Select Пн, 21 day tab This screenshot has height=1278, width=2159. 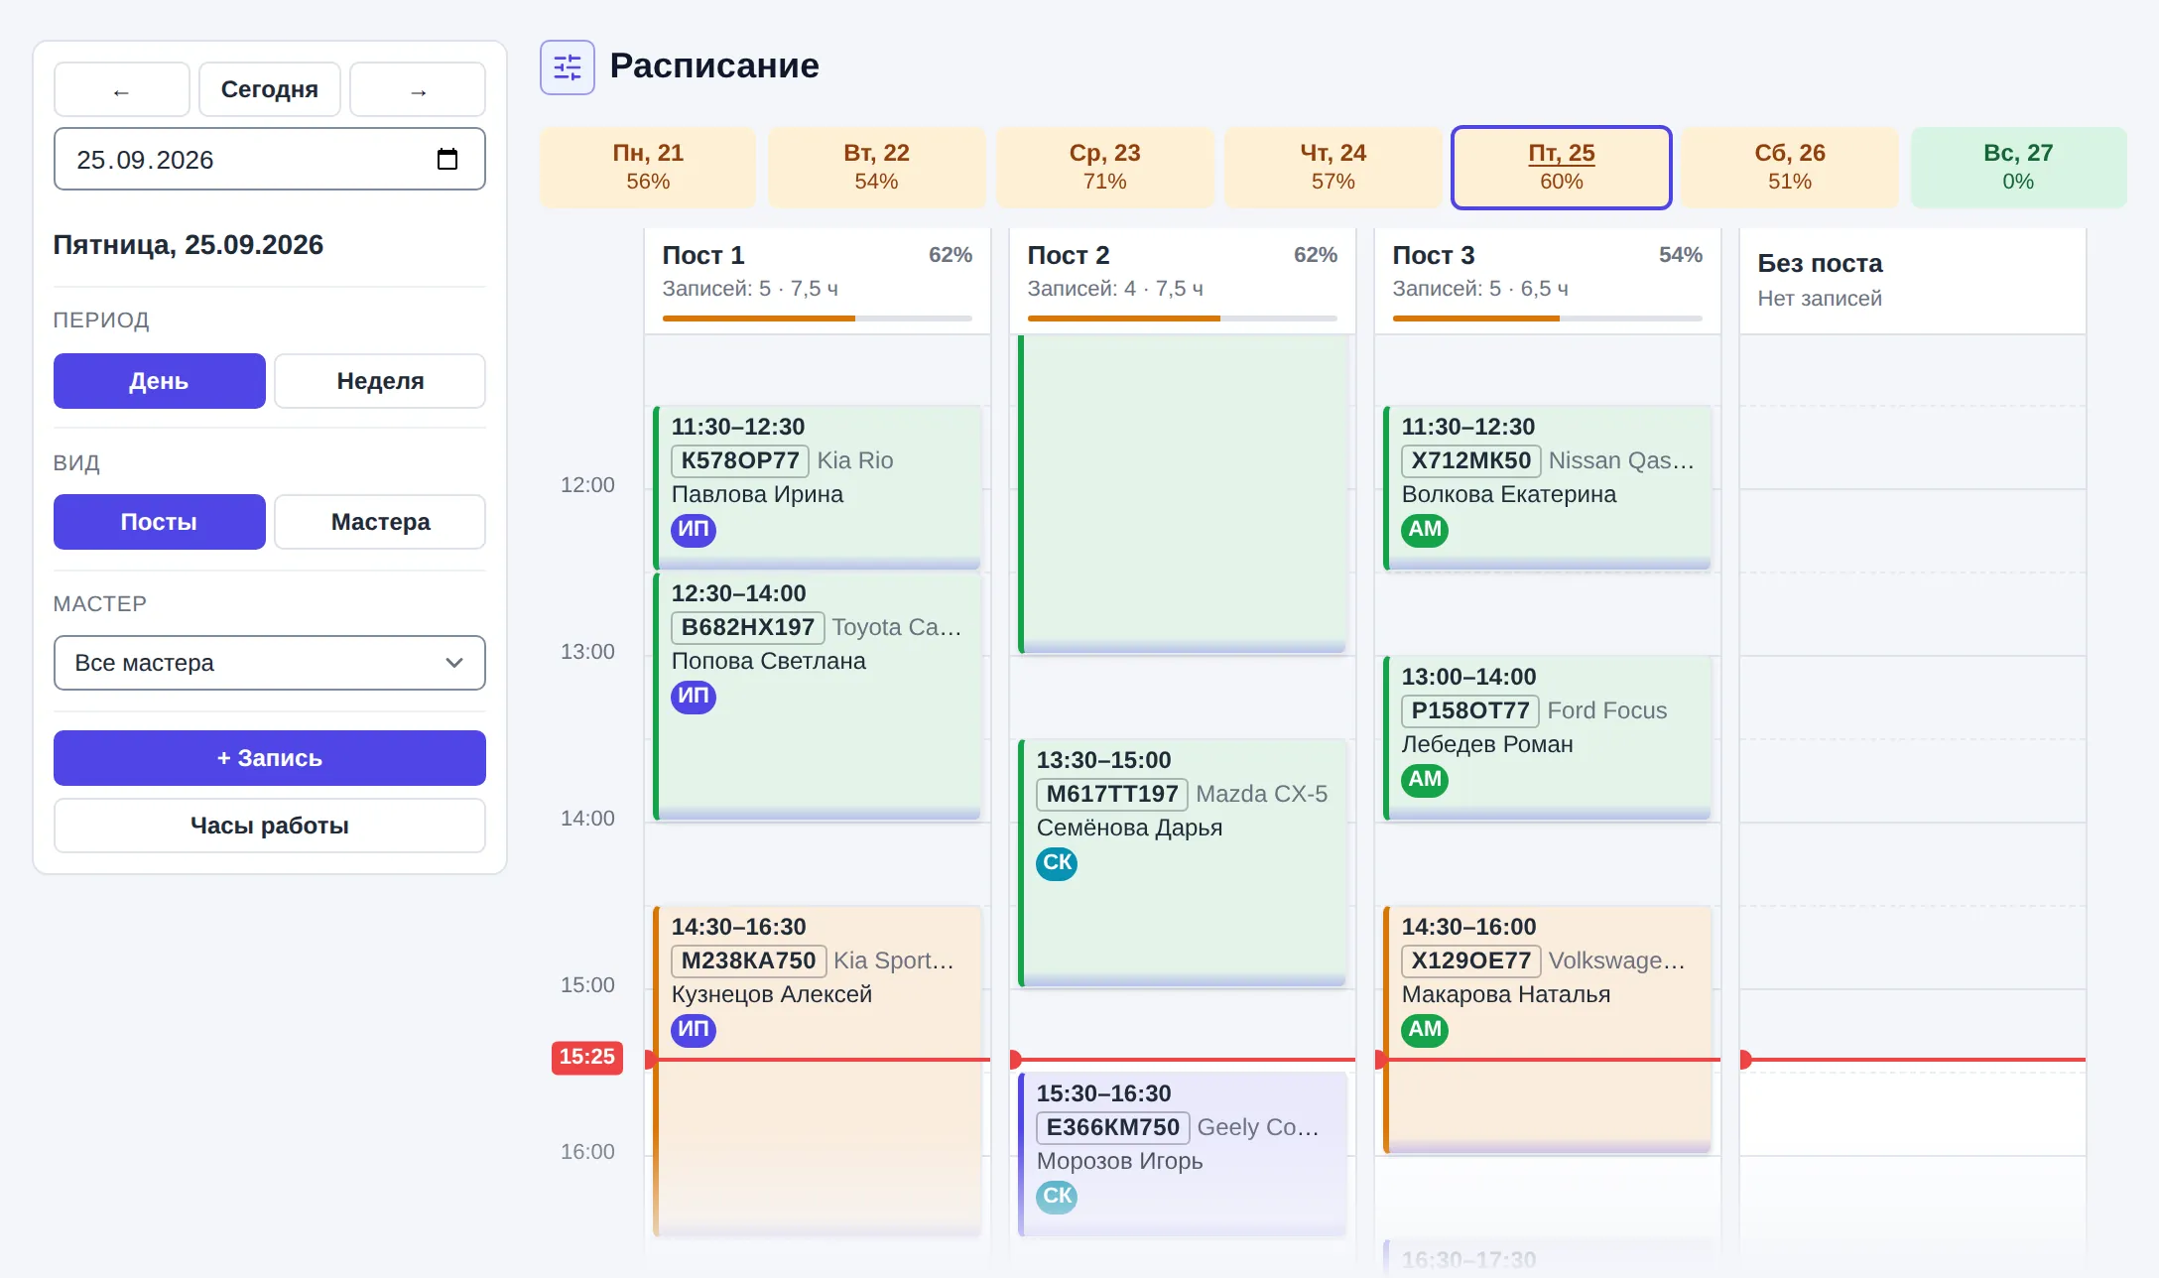pyautogui.click(x=648, y=167)
